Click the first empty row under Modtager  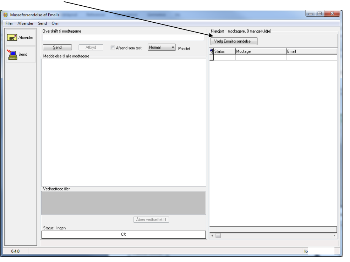261,57
